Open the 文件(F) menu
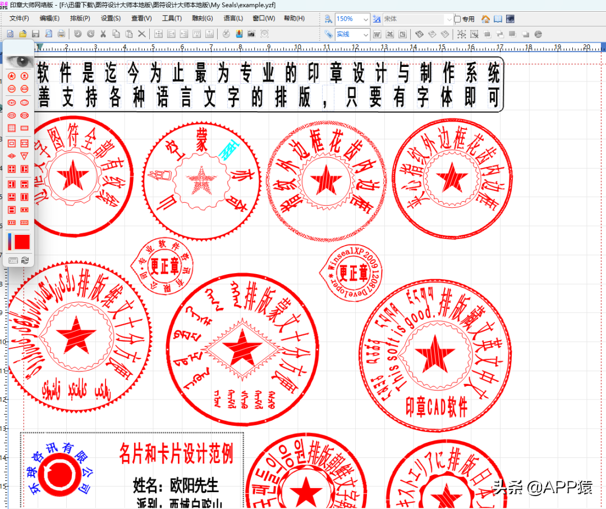The height and width of the screenshot is (509, 606). 19,18
